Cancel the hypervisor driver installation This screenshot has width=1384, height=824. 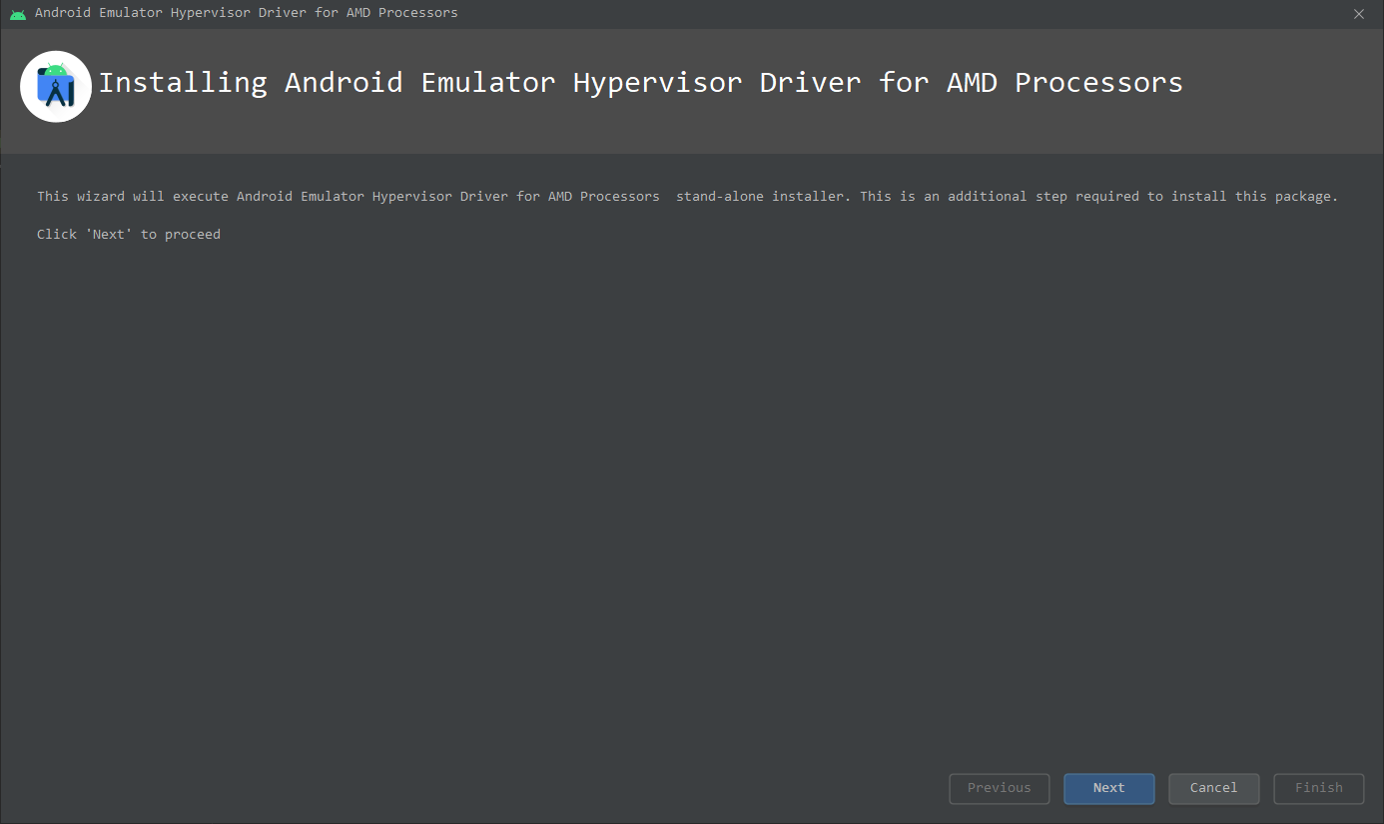1213,788
